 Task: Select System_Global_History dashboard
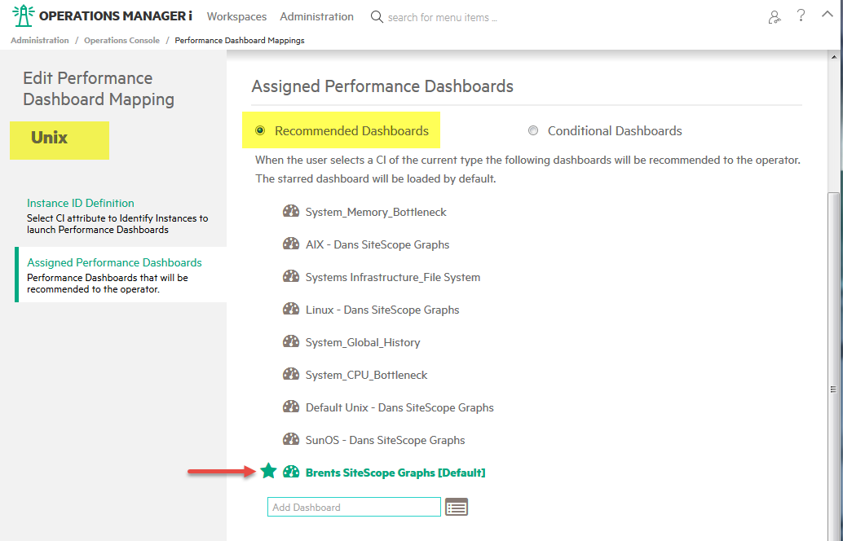coord(363,342)
